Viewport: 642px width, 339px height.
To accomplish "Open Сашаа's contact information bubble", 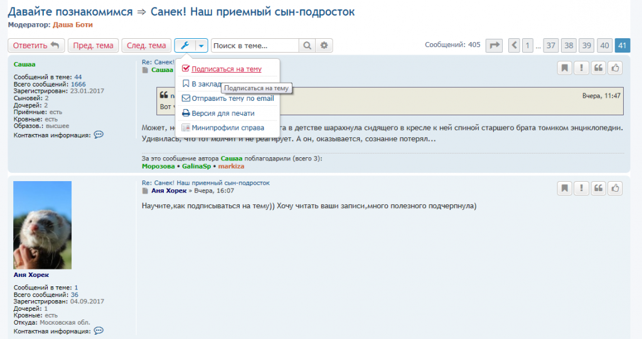I will click(x=99, y=135).
